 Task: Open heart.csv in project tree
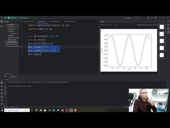pyautogui.click(x=14, y=33)
